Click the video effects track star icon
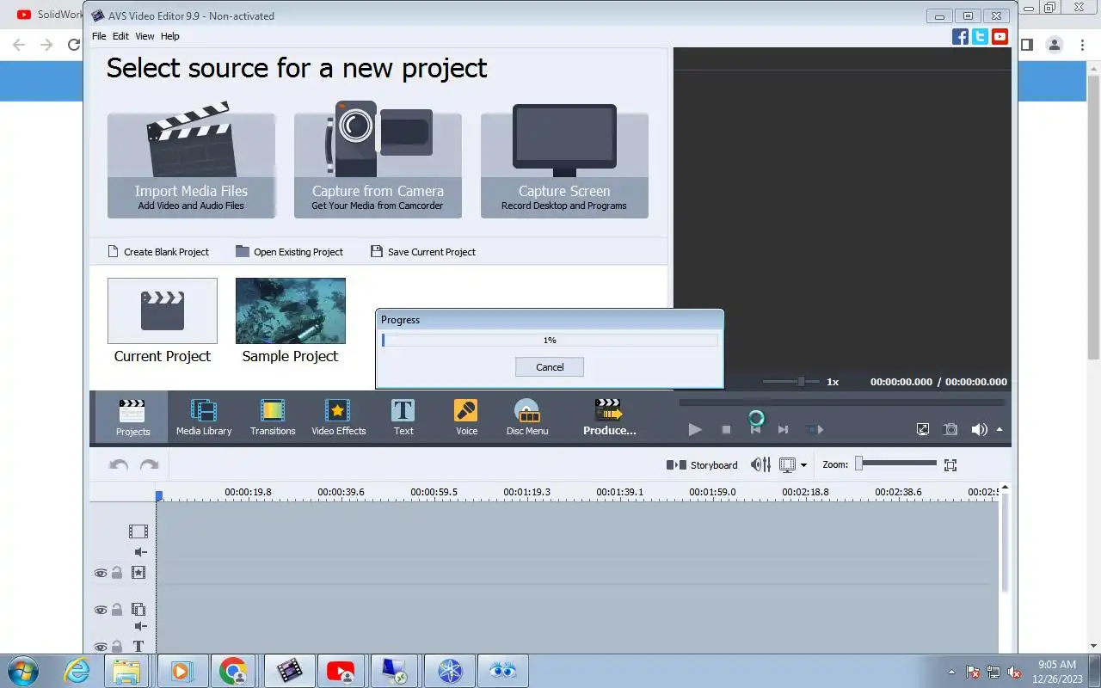Screen dimensions: 1101x688 pyautogui.click(x=138, y=572)
